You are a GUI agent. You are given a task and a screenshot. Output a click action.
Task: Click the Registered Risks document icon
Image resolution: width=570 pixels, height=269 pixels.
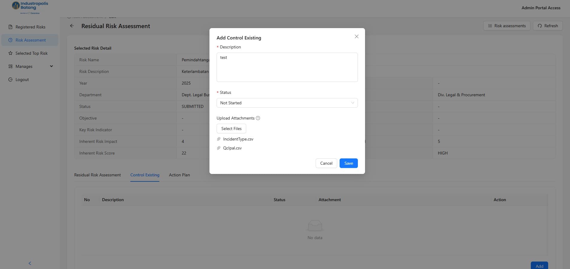point(10,27)
